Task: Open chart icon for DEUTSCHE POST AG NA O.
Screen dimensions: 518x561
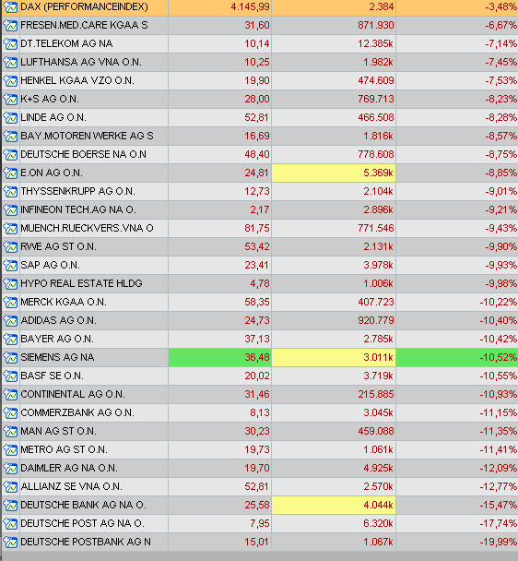Action: (x=11, y=524)
